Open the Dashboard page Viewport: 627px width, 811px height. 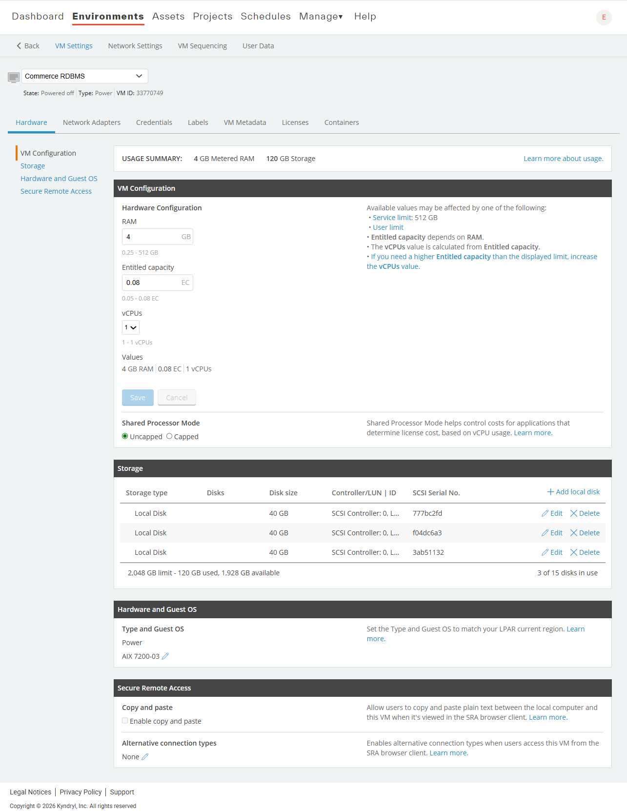[x=38, y=17]
